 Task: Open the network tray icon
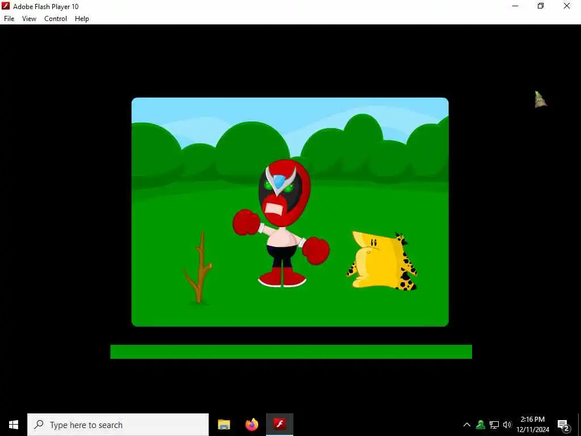point(494,425)
